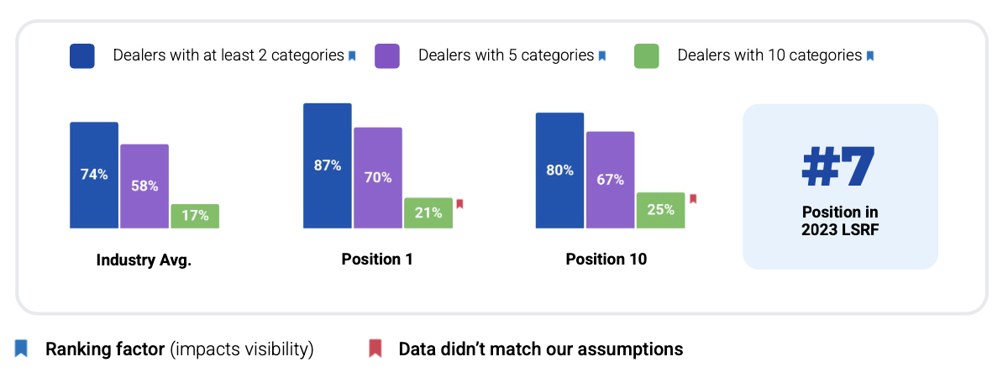Click red flag beside Position 10 green bar
Screen dimensions: 1008x383
click(x=693, y=199)
